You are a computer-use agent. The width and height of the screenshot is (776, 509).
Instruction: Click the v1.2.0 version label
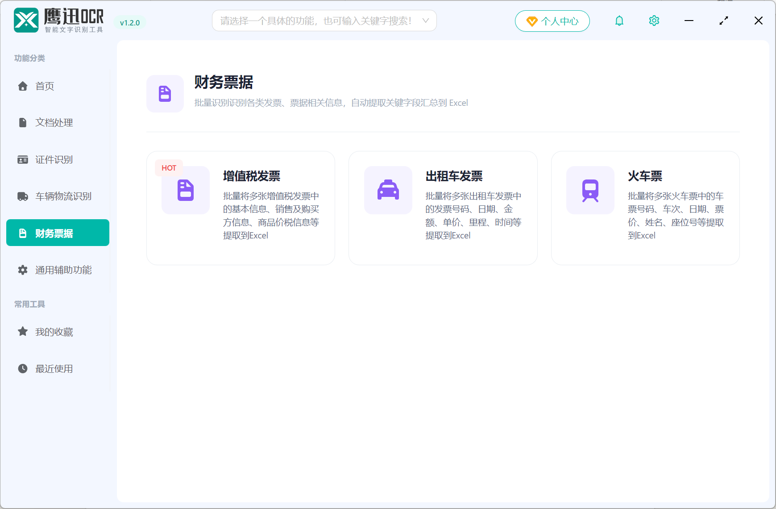(x=130, y=22)
